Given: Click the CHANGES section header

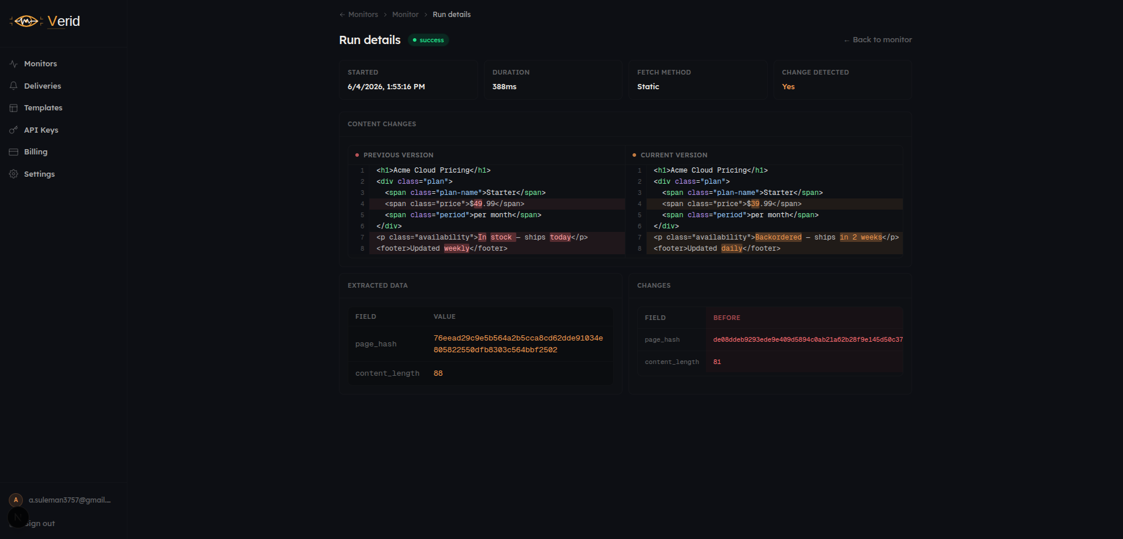Looking at the screenshot, I should (x=654, y=286).
